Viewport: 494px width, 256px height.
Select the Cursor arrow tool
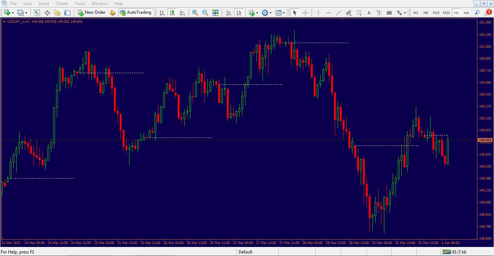[x=295, y=13]
